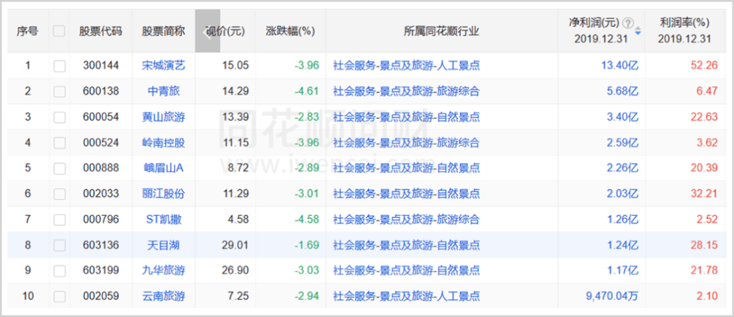Click the change value -4.61
This screenshot has height=317, width=734.
(307, 91)
